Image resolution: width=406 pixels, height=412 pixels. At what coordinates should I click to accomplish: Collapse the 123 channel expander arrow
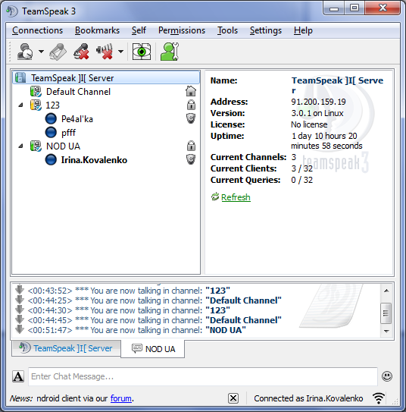coord(21,105)
